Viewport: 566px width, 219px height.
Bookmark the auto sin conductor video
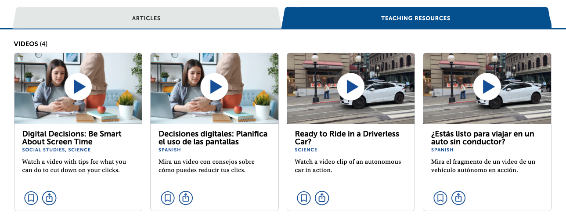coord(440,198)
